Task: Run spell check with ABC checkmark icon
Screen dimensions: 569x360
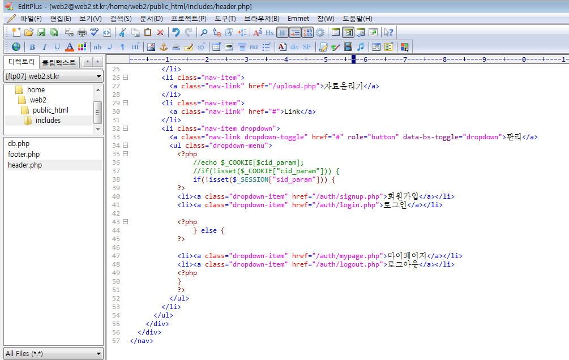Action: click(95, 32)
